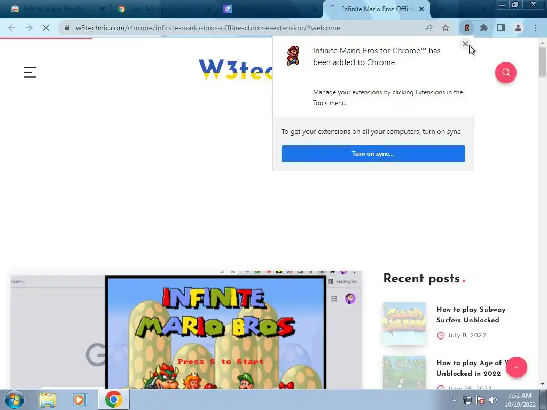This screenshot has height=410, width=547.
Task: Open a new browser tab
Action: click(x=441, y=9)
